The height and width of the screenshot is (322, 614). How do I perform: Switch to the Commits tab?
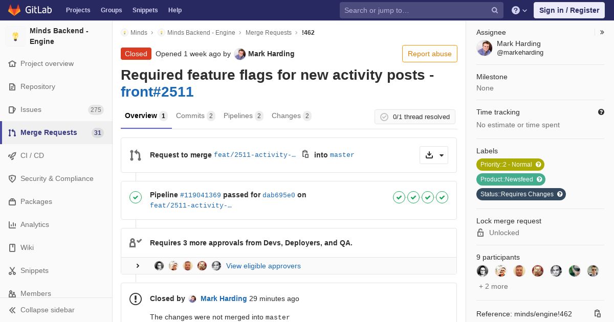pos(195,116)
